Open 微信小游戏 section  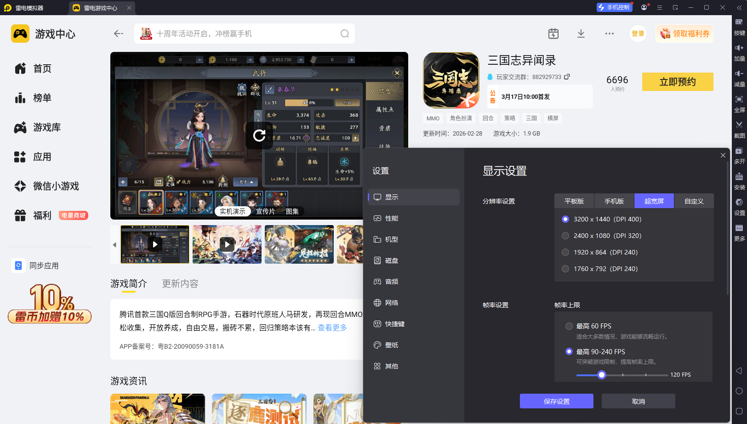tap(47, 186)
